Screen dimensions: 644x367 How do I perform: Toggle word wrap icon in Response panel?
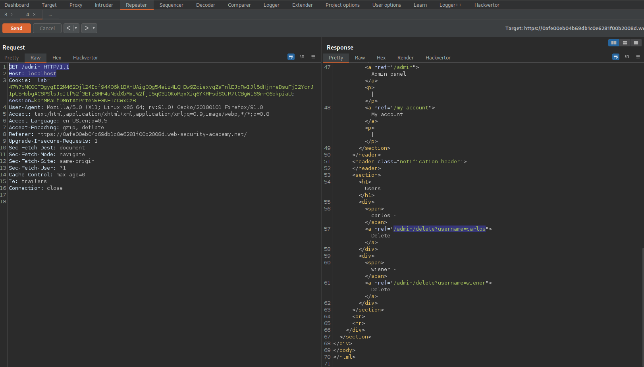click(616, 57)
